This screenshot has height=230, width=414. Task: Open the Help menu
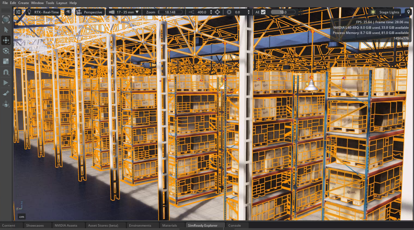[x=73, y=3]
